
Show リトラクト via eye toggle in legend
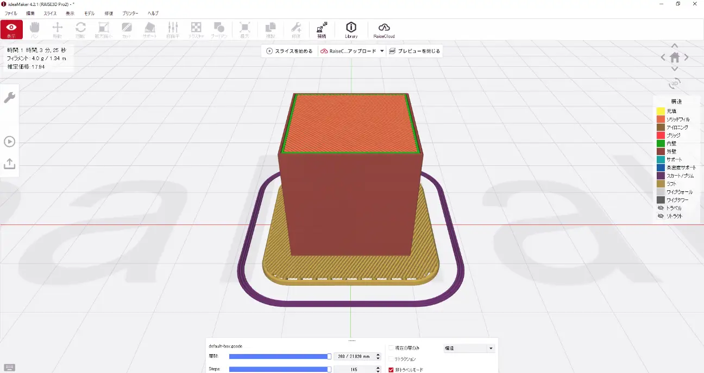click(x=661, y=216)
